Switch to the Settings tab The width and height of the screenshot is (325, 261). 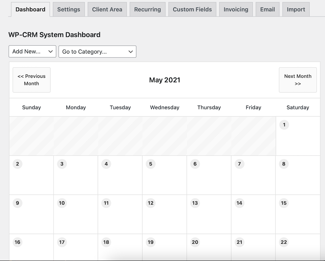(x=69, y=9)
